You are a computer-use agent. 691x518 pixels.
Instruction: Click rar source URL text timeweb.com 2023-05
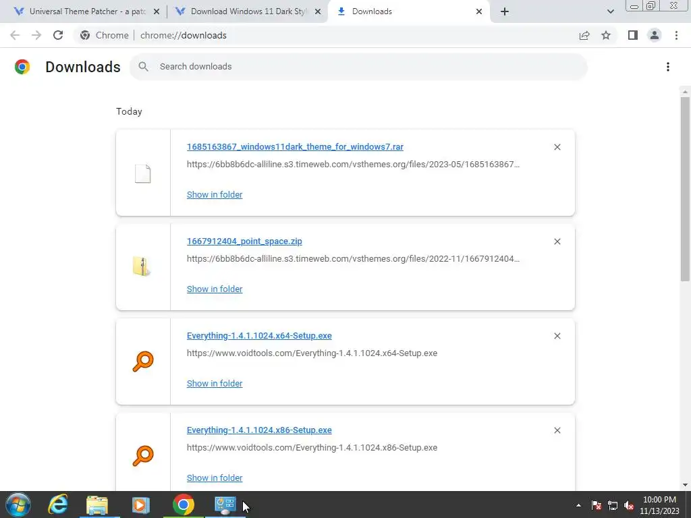353,165
